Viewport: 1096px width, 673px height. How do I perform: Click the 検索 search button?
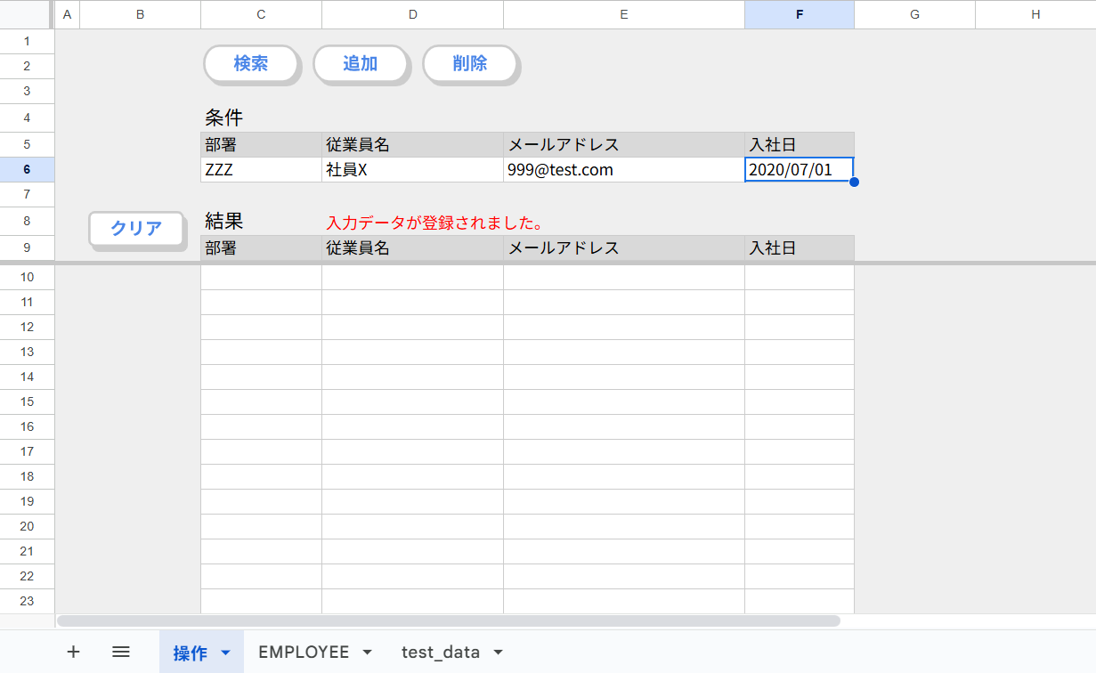[250, 63]
